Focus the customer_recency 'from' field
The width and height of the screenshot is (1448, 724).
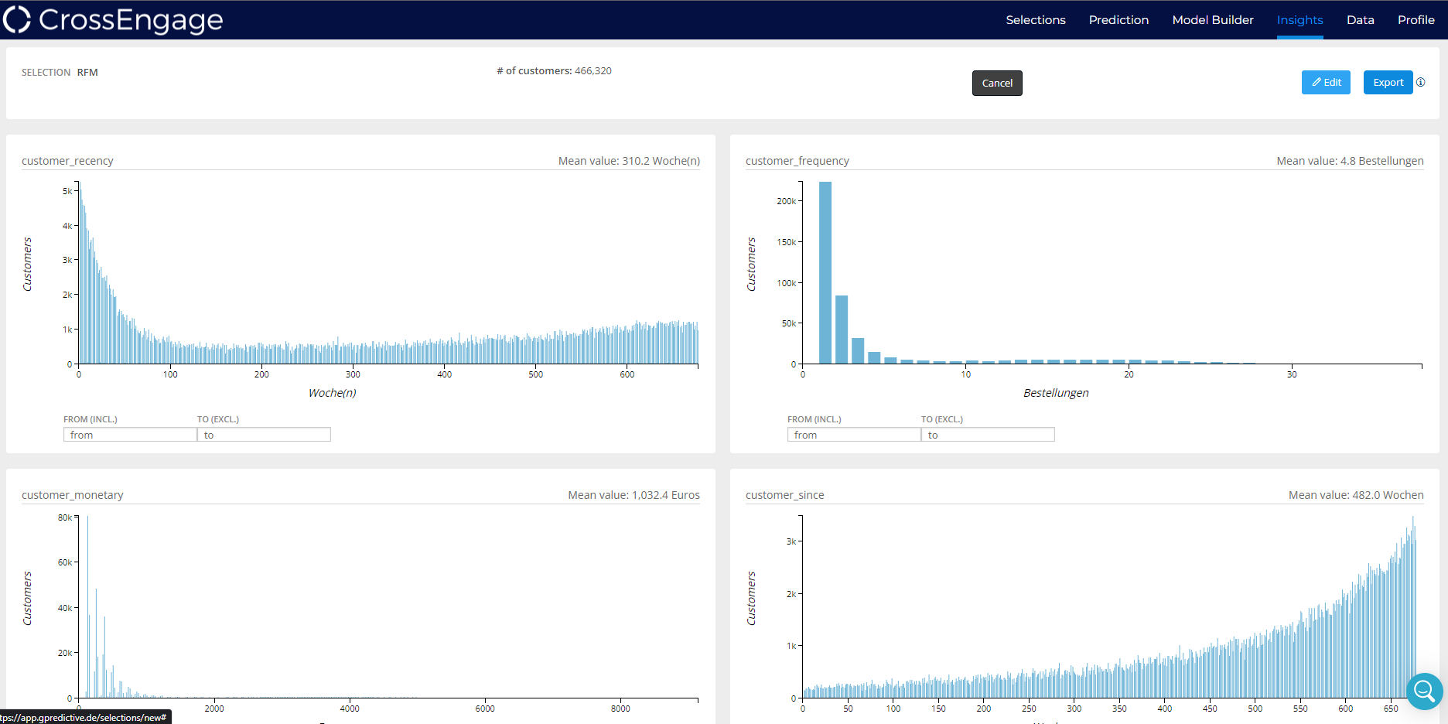(130, 435)
